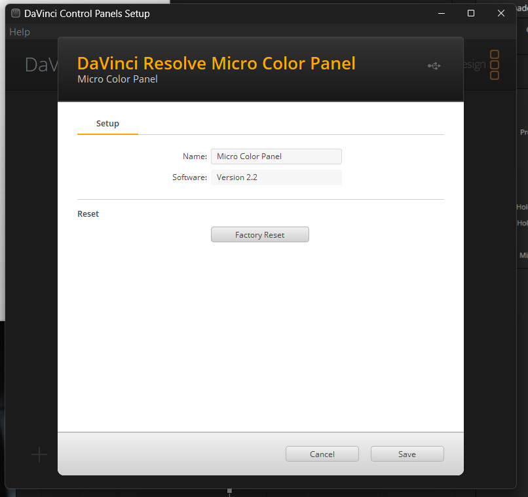Screen dimensions: 528x497
Task: Open the Help menu
Action: click(20, 32)
